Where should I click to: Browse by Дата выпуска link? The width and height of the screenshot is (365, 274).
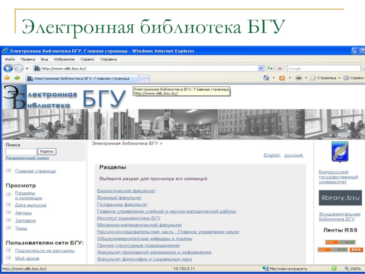pyautogui.click(x=31, y=205)
